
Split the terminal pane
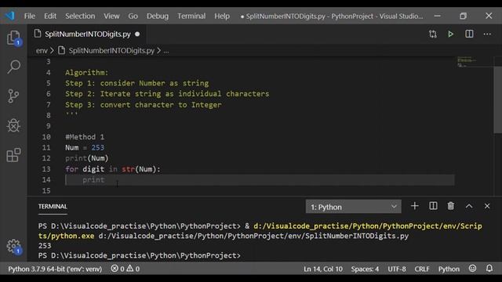click(x=433, y=206)
